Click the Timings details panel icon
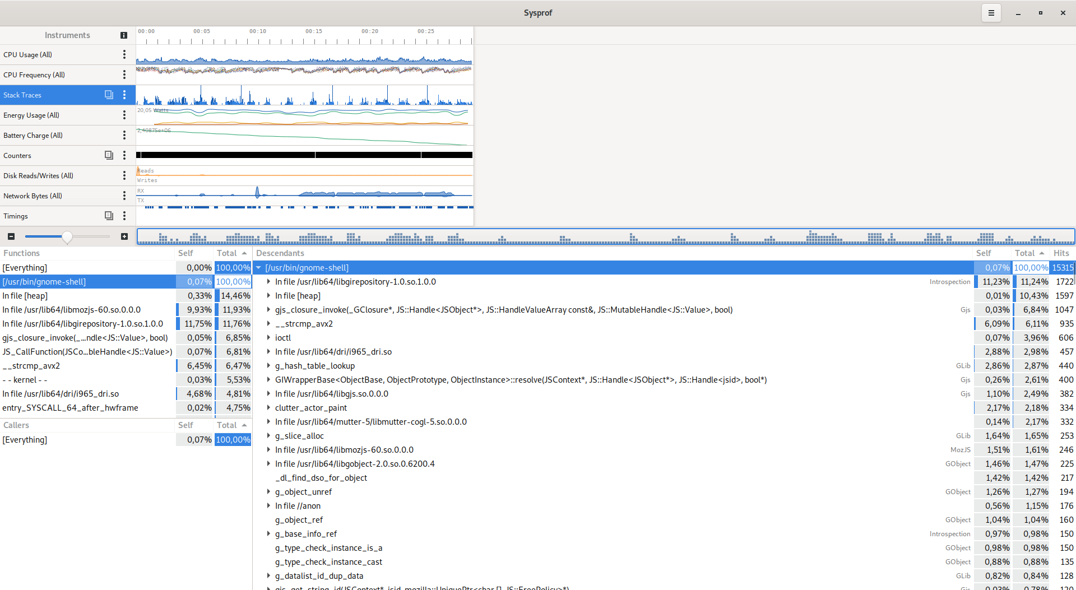The image size is (1076, 590). [x=109, y=216]
